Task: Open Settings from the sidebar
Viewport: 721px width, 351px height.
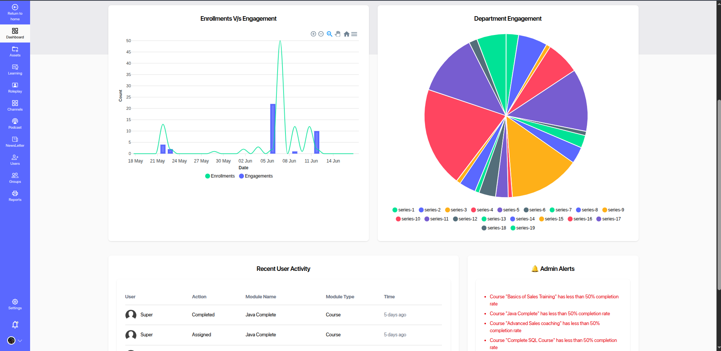Action: [x=15, y=304]
